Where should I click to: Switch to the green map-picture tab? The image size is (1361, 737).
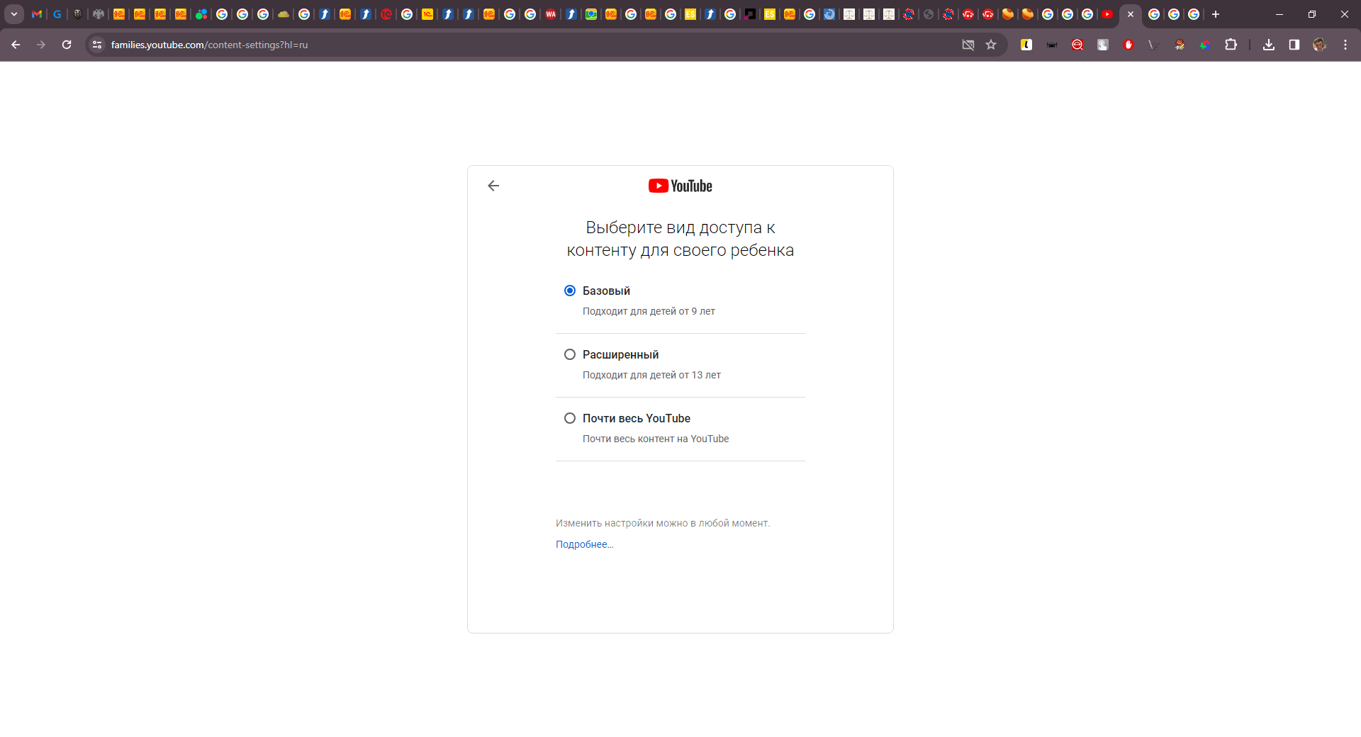tap(591, 14)
